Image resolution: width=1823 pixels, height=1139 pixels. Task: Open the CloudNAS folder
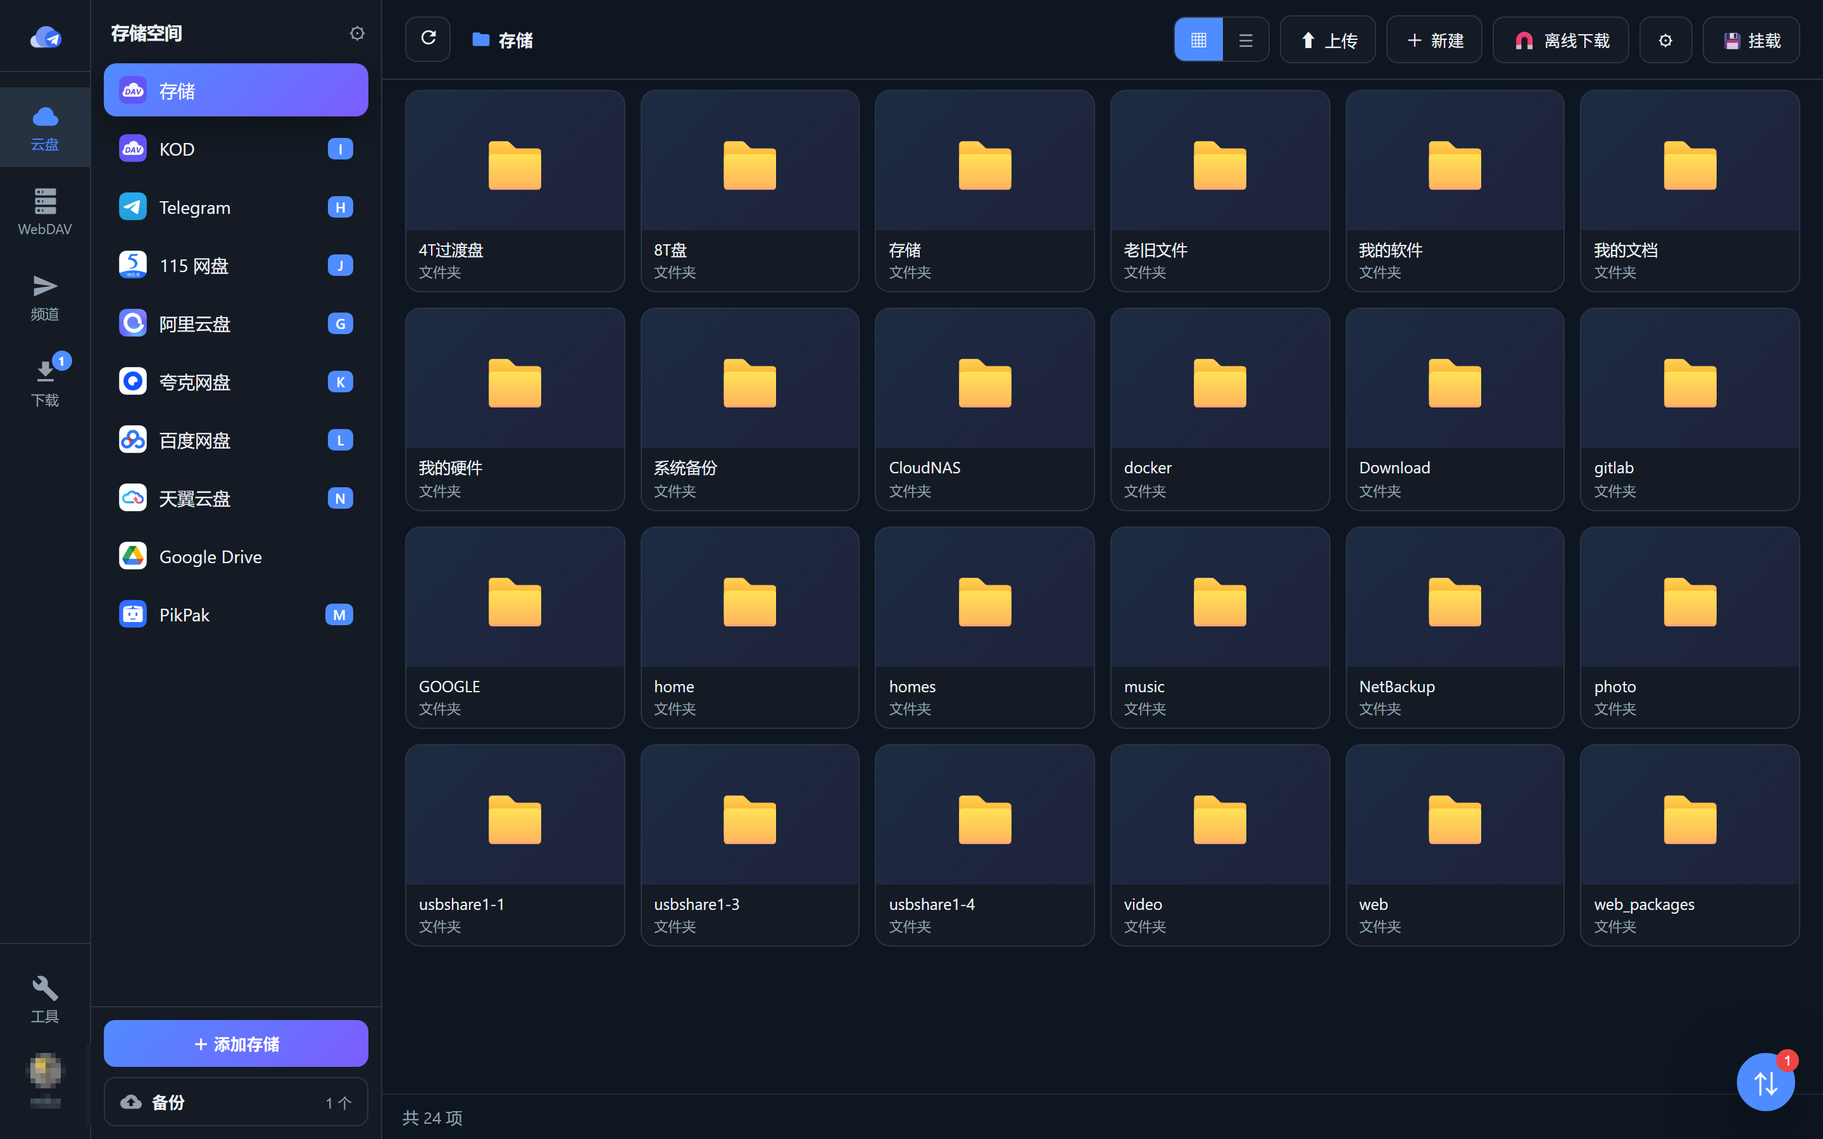pos(984,409)
